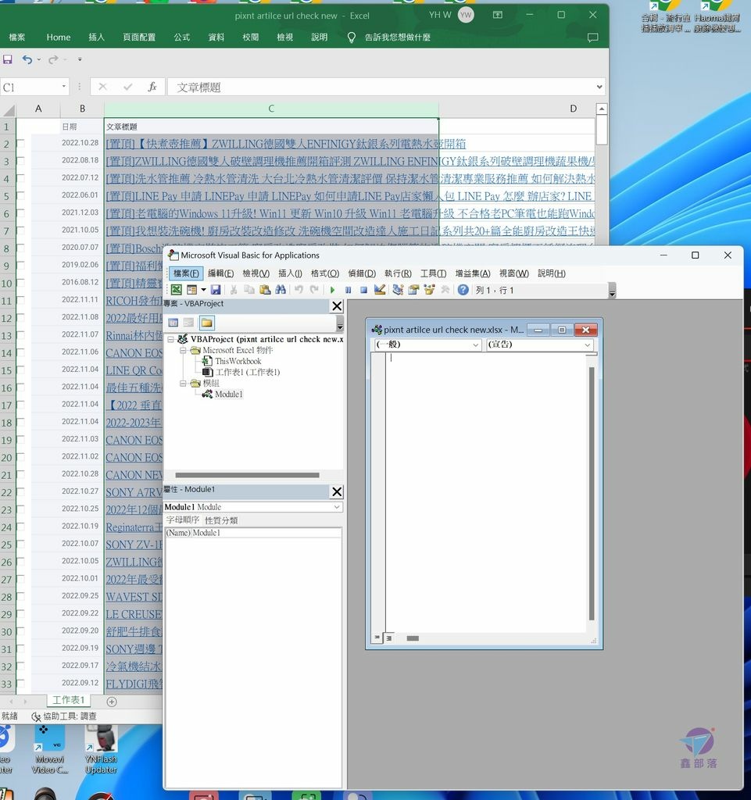This screenshot has height=800, width=751.
Task: Open the LINE Pay 申請 link in row 5
Action: [349, 196]
